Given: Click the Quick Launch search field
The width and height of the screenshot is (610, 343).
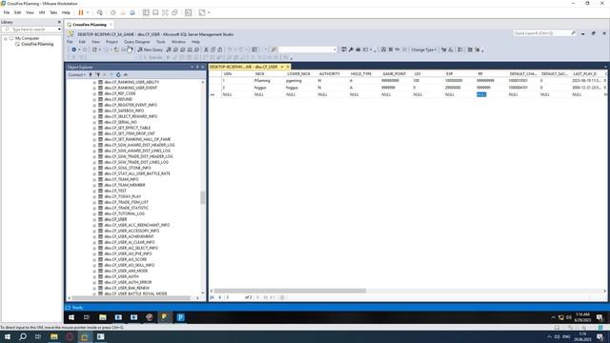Looking at the screenshot, I should (x=544, y=33).
